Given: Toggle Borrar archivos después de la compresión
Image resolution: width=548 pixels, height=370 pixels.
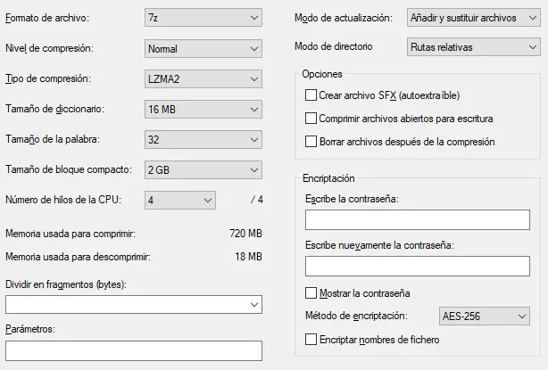Looking at the screenshot, I should (311, 141).
